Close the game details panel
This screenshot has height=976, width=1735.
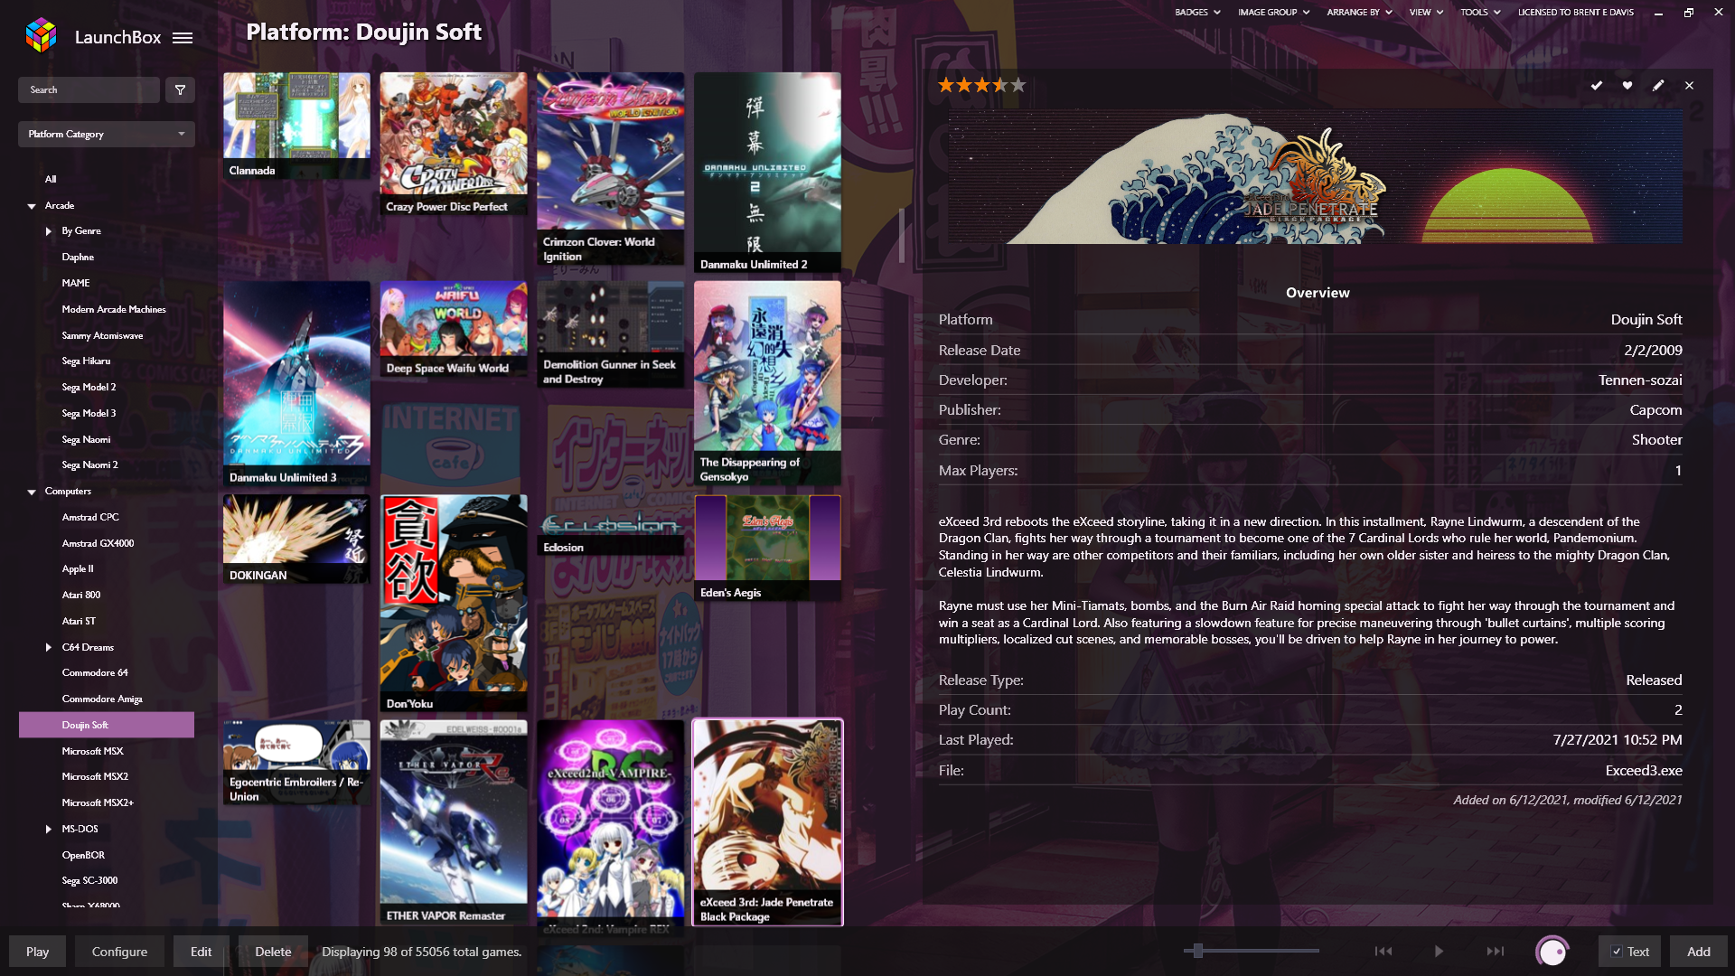tap(1689, 85)
